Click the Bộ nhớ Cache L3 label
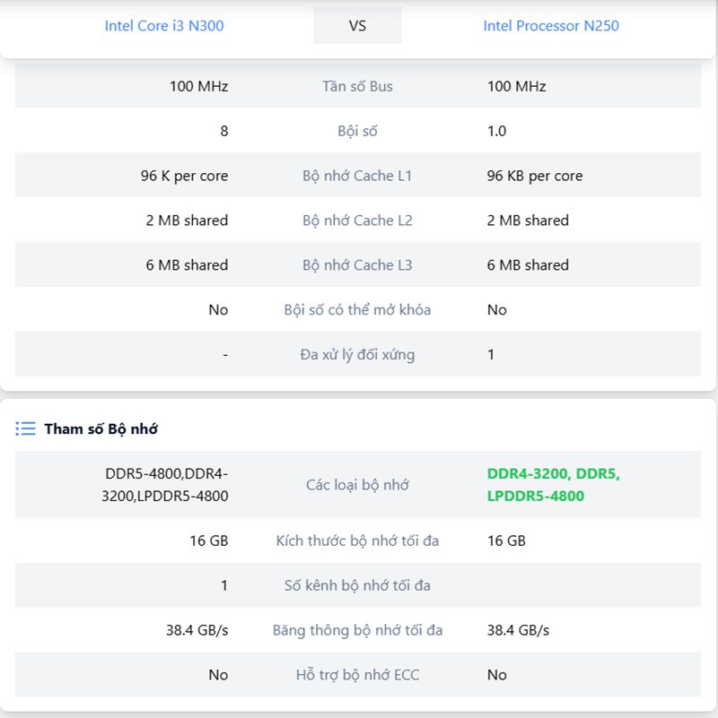 357,265
